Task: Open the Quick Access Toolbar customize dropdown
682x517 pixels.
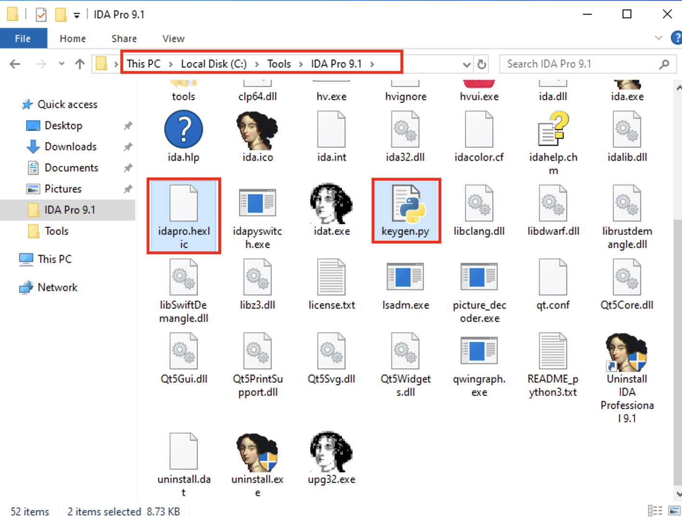Action: coord(77,15)
